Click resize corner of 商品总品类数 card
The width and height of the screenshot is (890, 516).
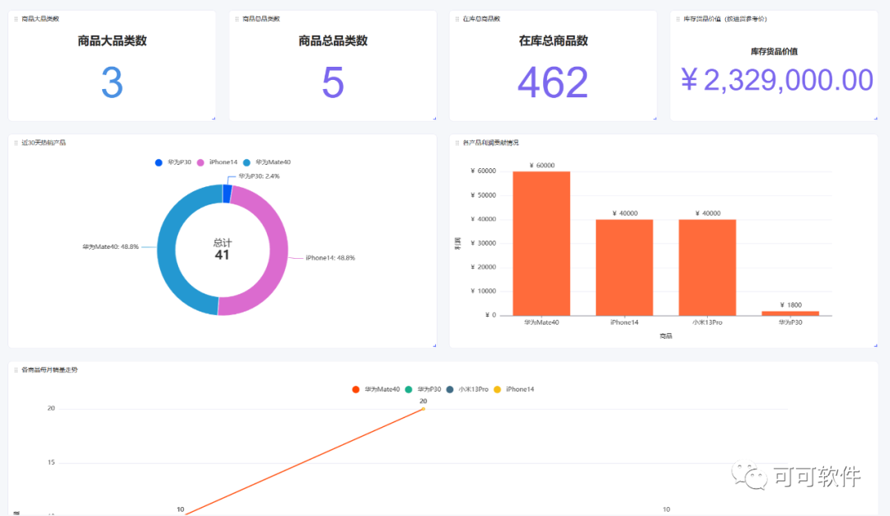coord(434,118)
